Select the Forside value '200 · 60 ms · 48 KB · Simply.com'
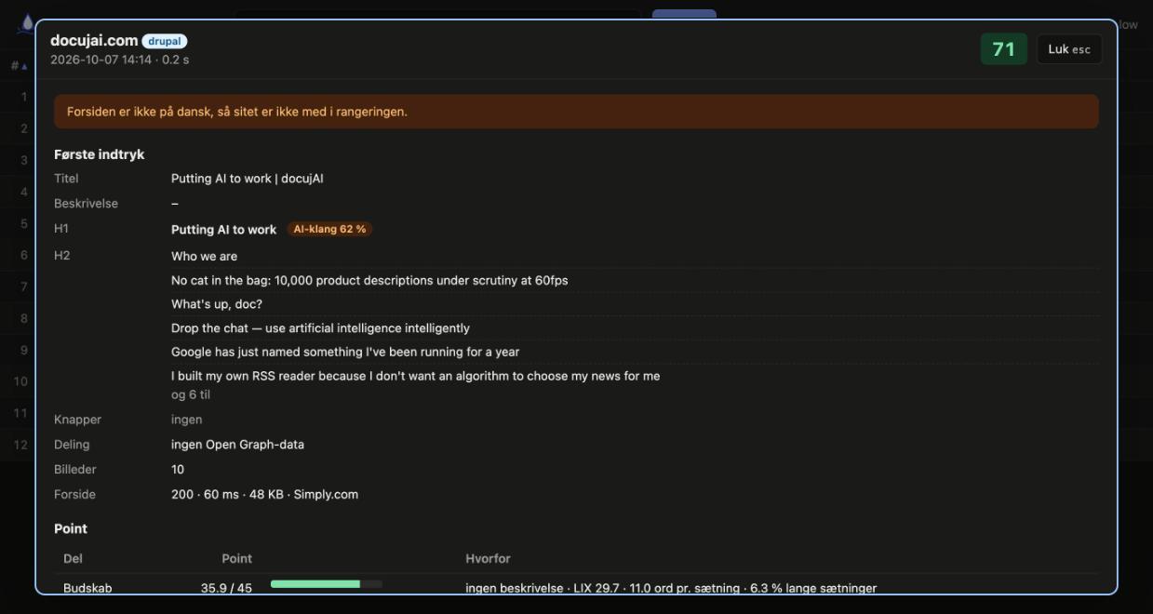The width and height of the screenshot is (1153, 614). pyautogui.click(x=264, y=495)
